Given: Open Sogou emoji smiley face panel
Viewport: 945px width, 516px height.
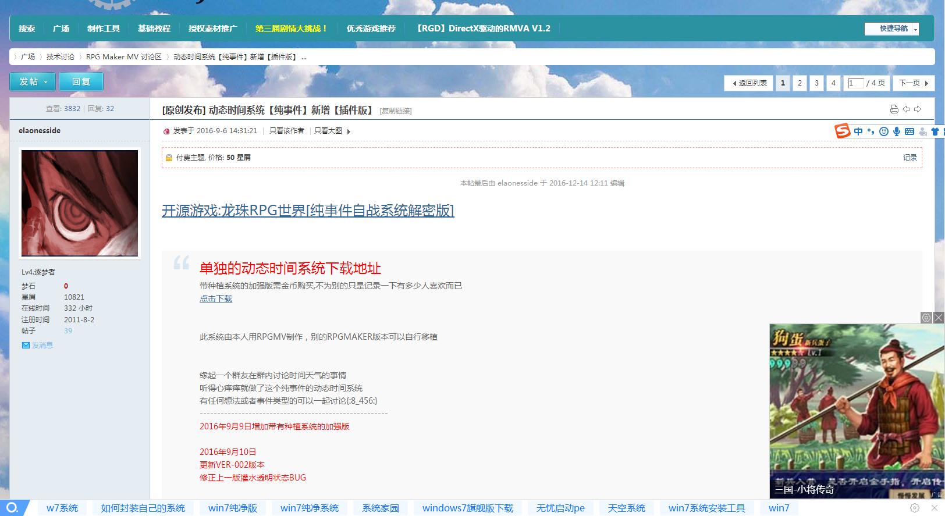Looking at the screenshot, I should pyautogui.click(x=884, y=131).
